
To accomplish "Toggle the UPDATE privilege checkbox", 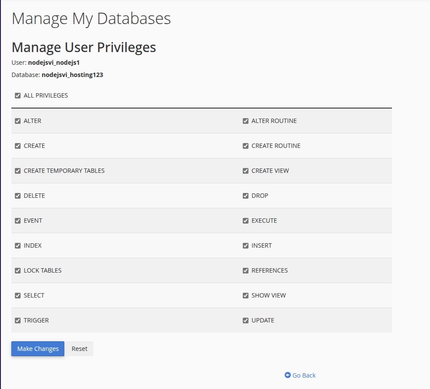I will coord(245,320).
